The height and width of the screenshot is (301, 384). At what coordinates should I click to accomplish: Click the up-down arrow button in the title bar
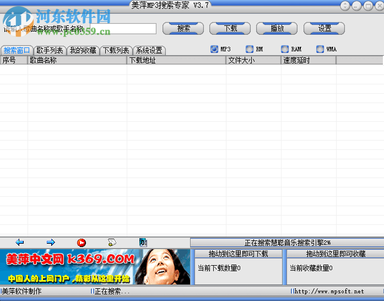point(345,6)
